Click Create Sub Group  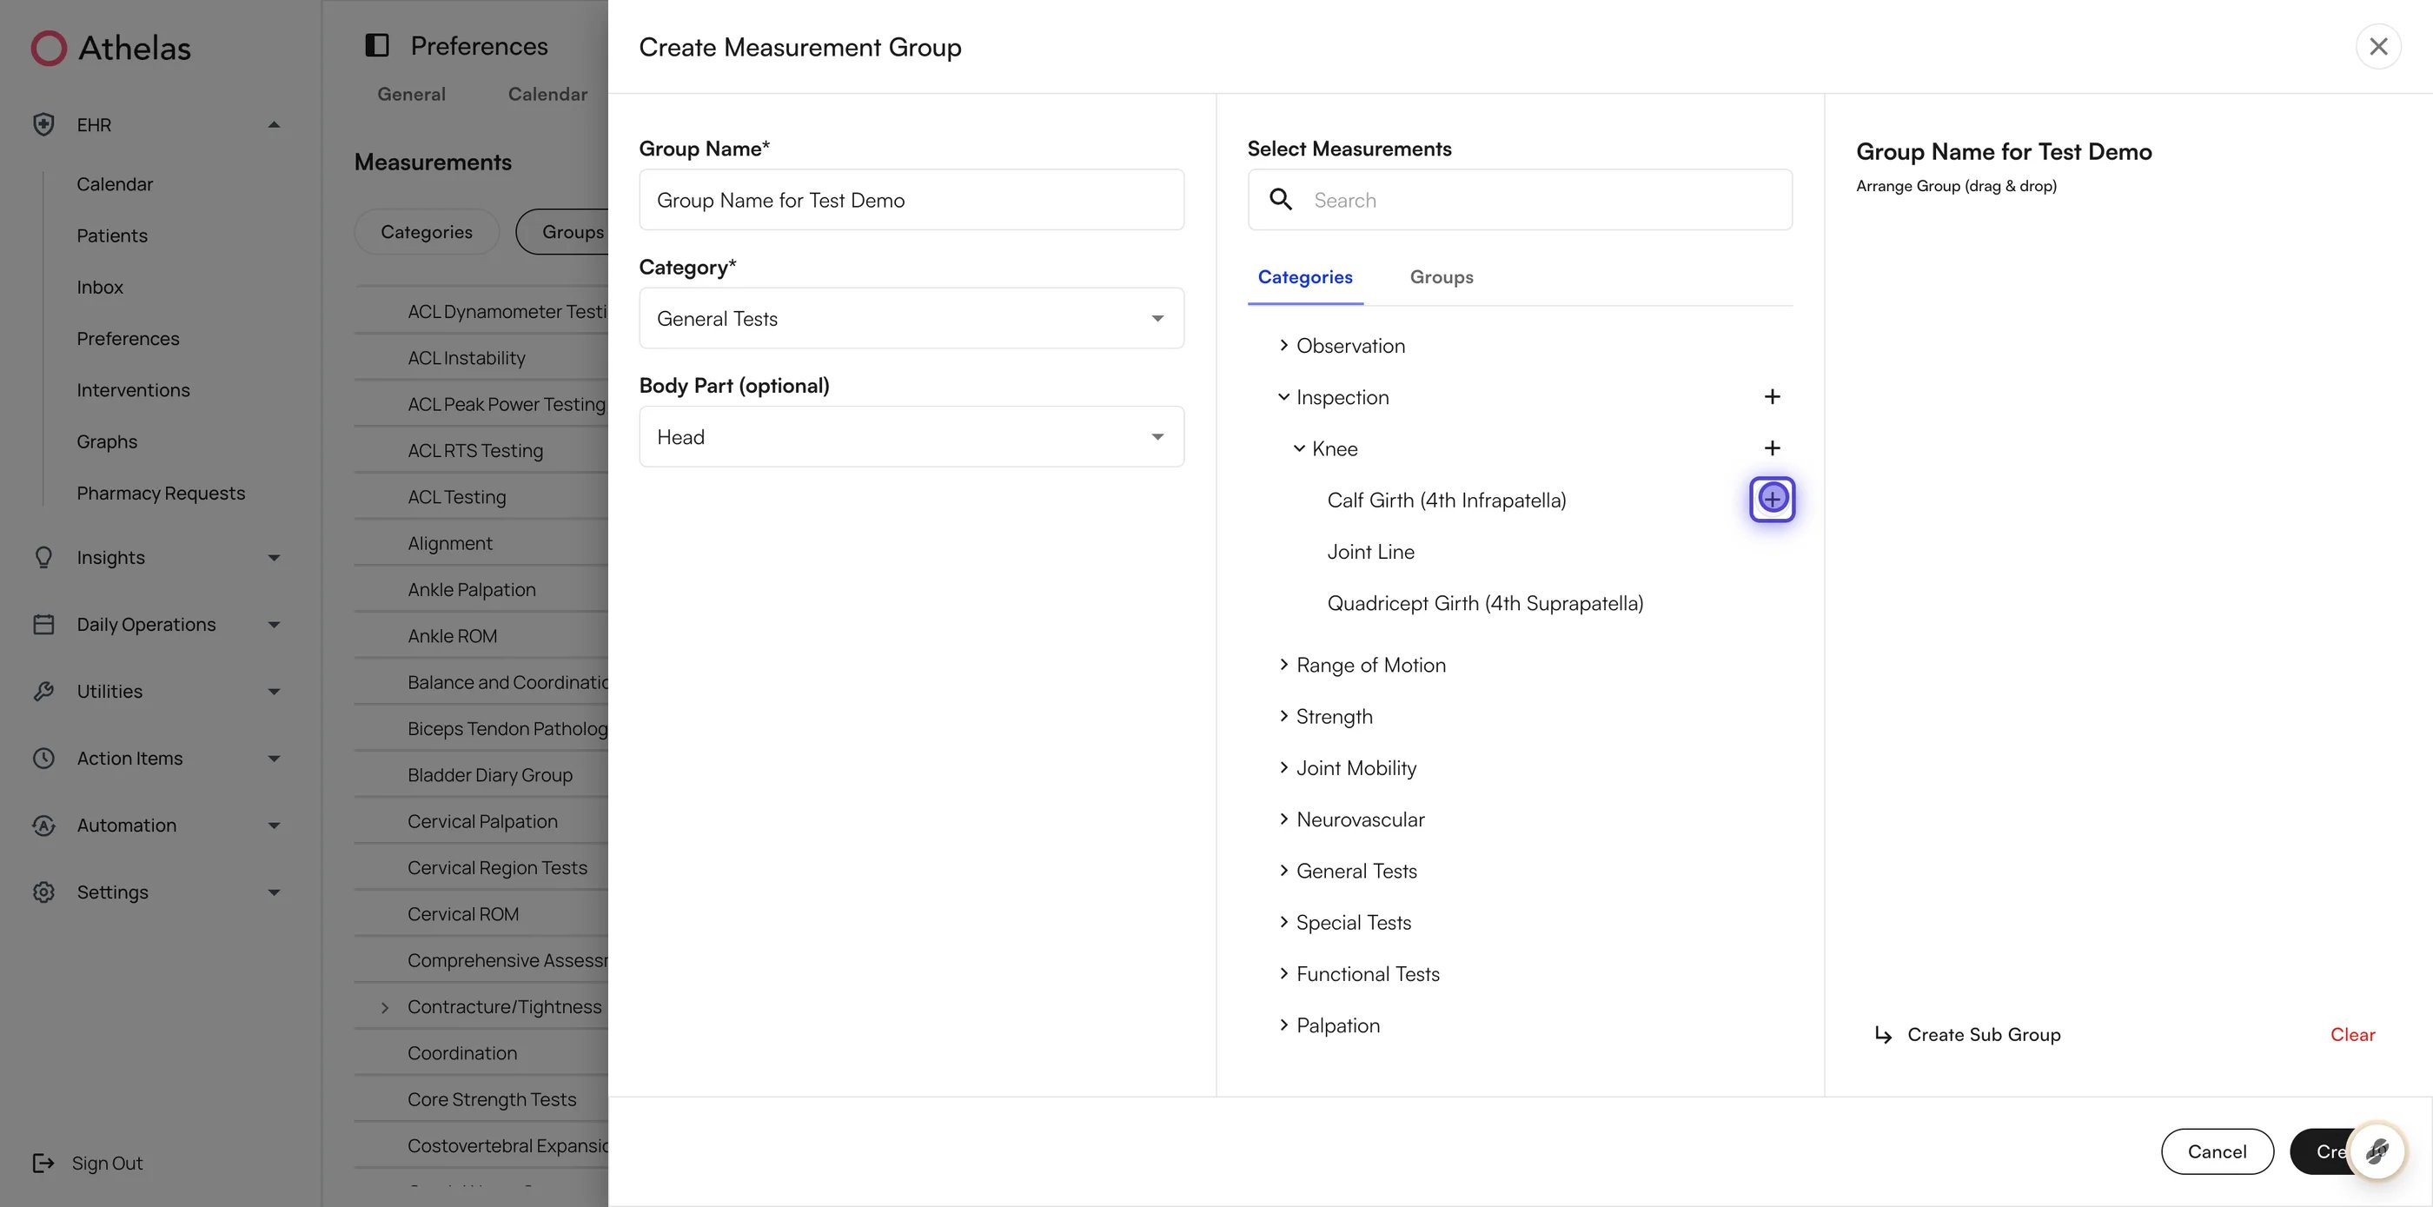pyautogui.click(x=1984, y=1034)
